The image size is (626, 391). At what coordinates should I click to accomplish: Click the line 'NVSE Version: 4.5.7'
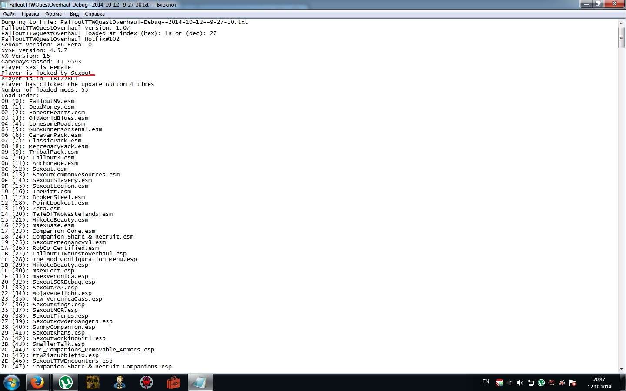(x=34, y=50)
